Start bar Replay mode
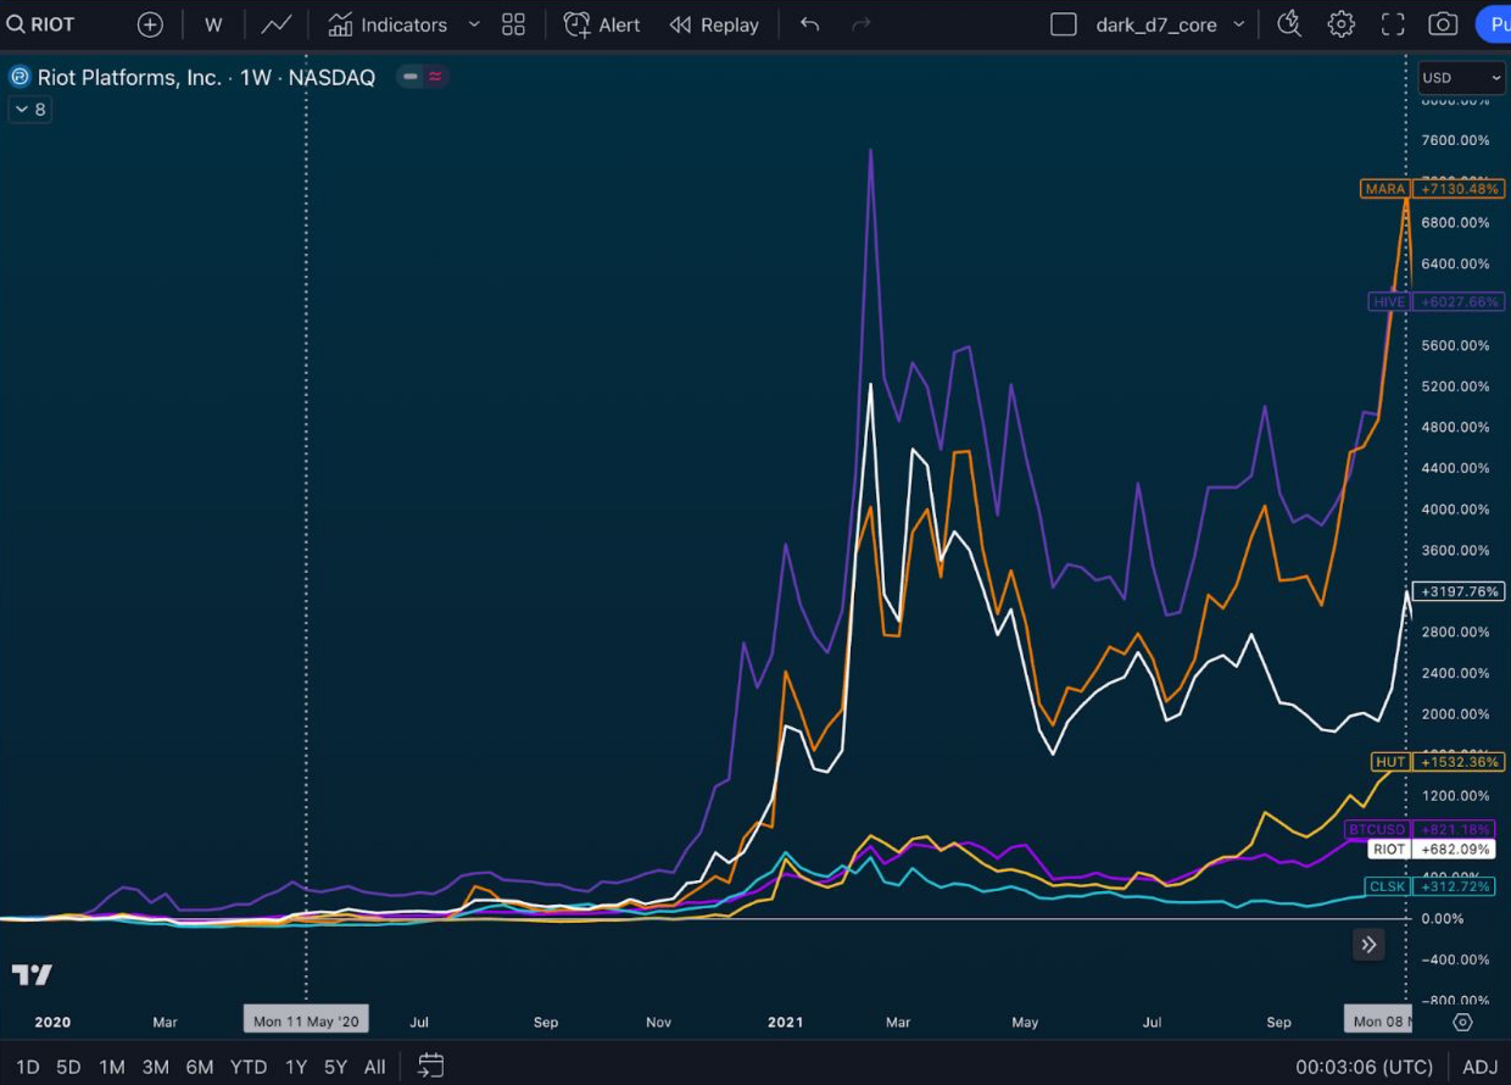 click(713, 24)
